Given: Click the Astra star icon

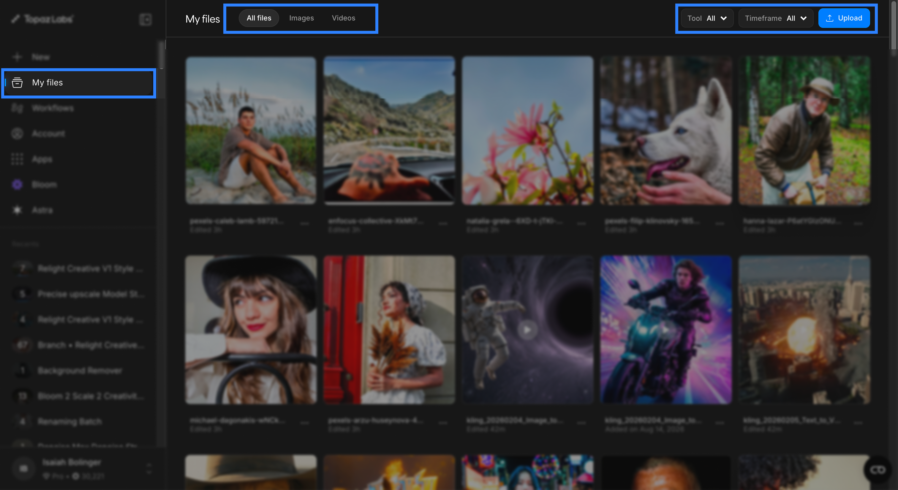Looking at the screenshot, I should pos(17,210).
